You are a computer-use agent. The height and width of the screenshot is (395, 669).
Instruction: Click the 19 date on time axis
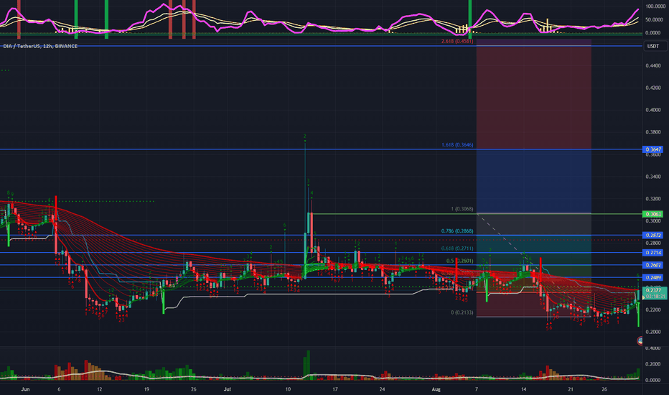(146, 389)
